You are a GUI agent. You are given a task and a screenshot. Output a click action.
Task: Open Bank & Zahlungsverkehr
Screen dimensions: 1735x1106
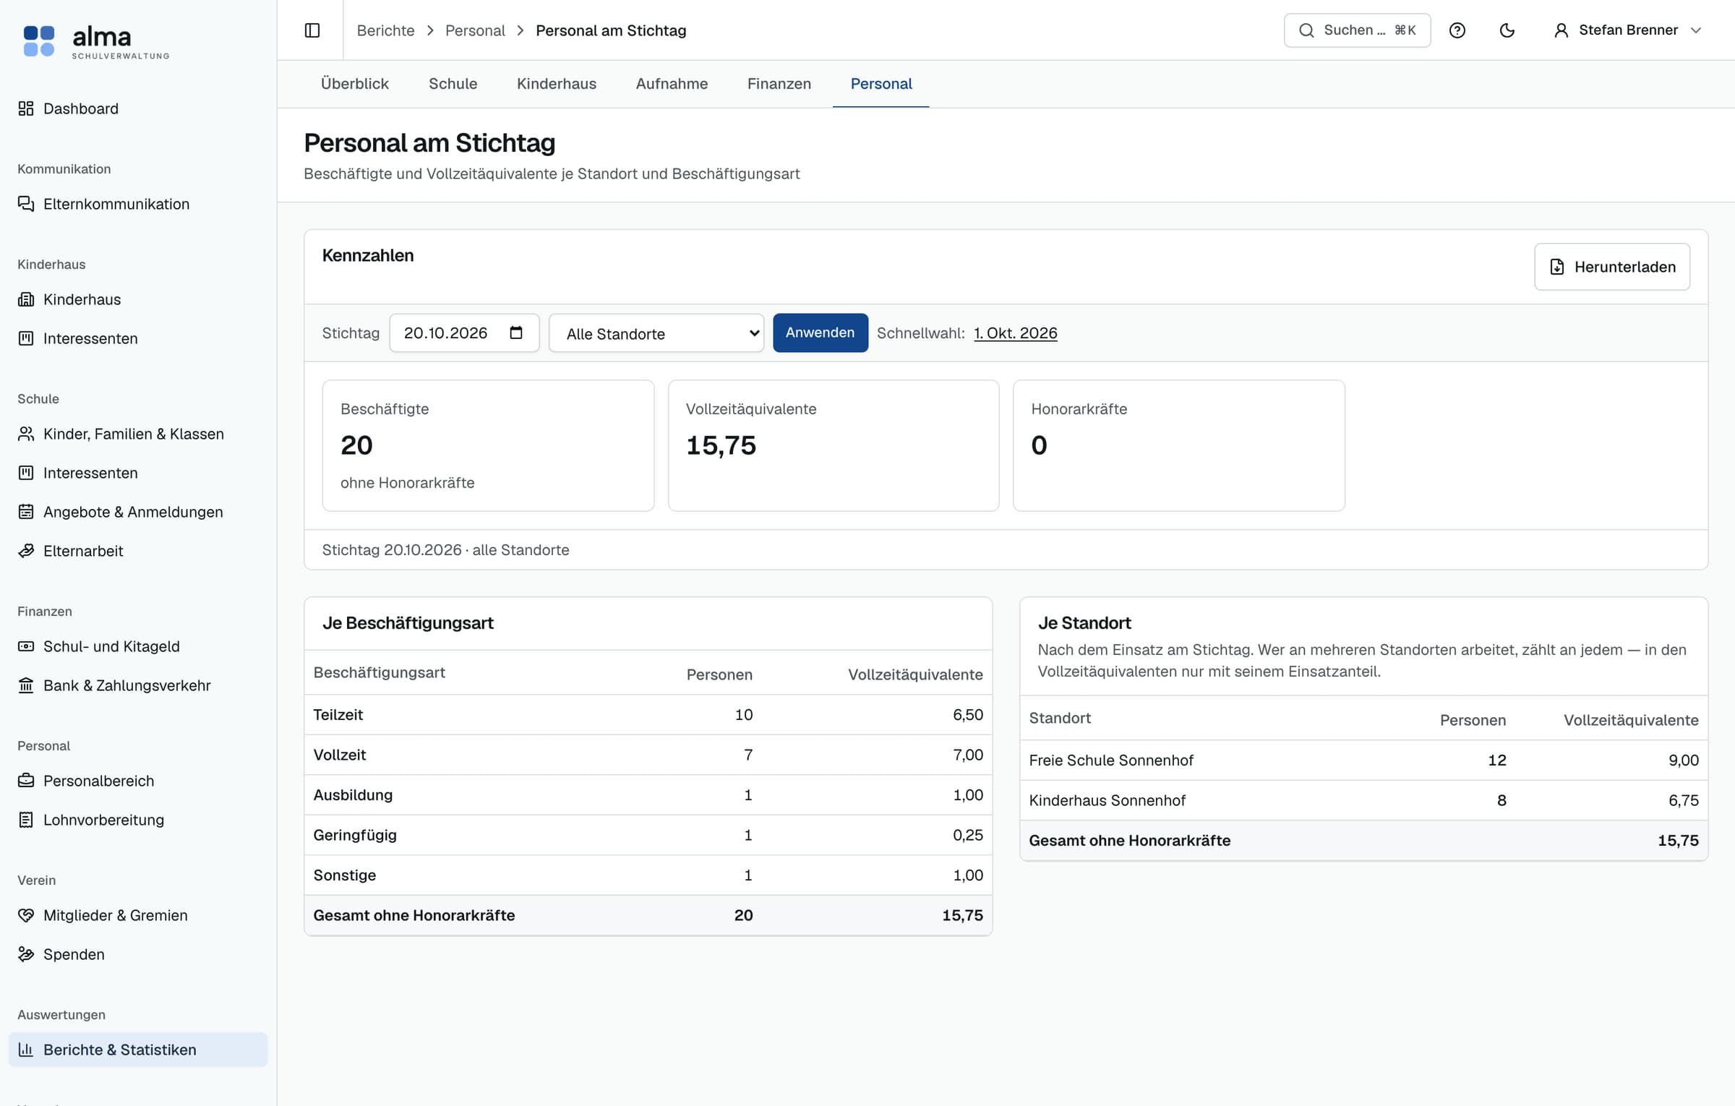pyautogui.click(x=138, y=685)
